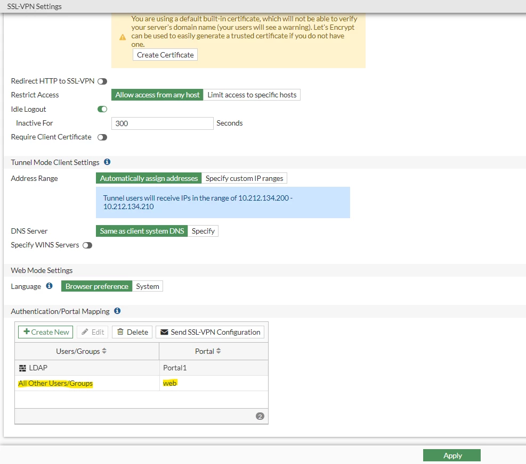Click the entry count badge showing 2
The height and width of the screenshot is (464, 526).
(260, 416)
